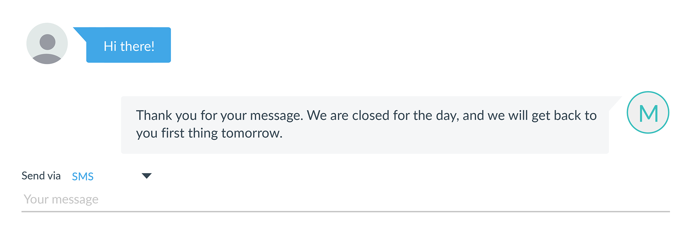Click the "get back to" text in reply
This screenshot has width=692, height=237.
point(564,116)
